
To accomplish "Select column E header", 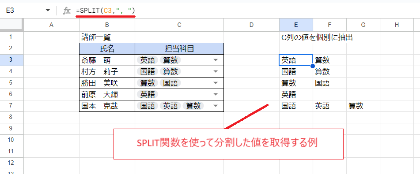I will point(296,25).
